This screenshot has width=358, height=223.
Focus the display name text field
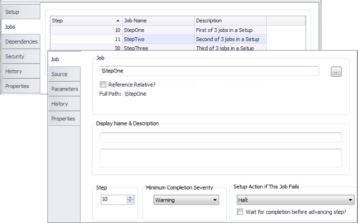tap(221, 138)
